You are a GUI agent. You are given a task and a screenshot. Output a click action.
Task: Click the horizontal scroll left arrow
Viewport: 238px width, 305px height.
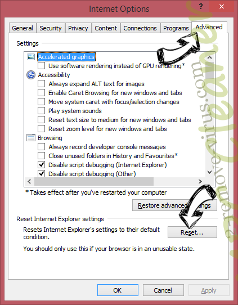click(29, 182)
